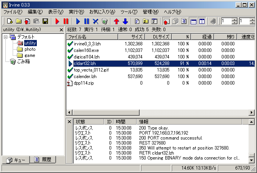
Task: Sort by サイズ column header
Action: pyautogui.click(x=132, y=37)
